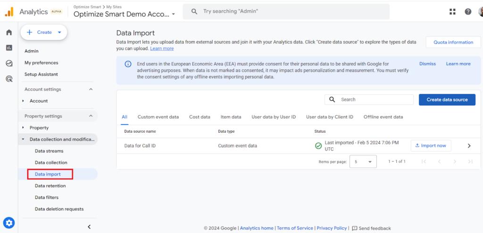Open the Privacy Policy link

click(x=332, y=228)
